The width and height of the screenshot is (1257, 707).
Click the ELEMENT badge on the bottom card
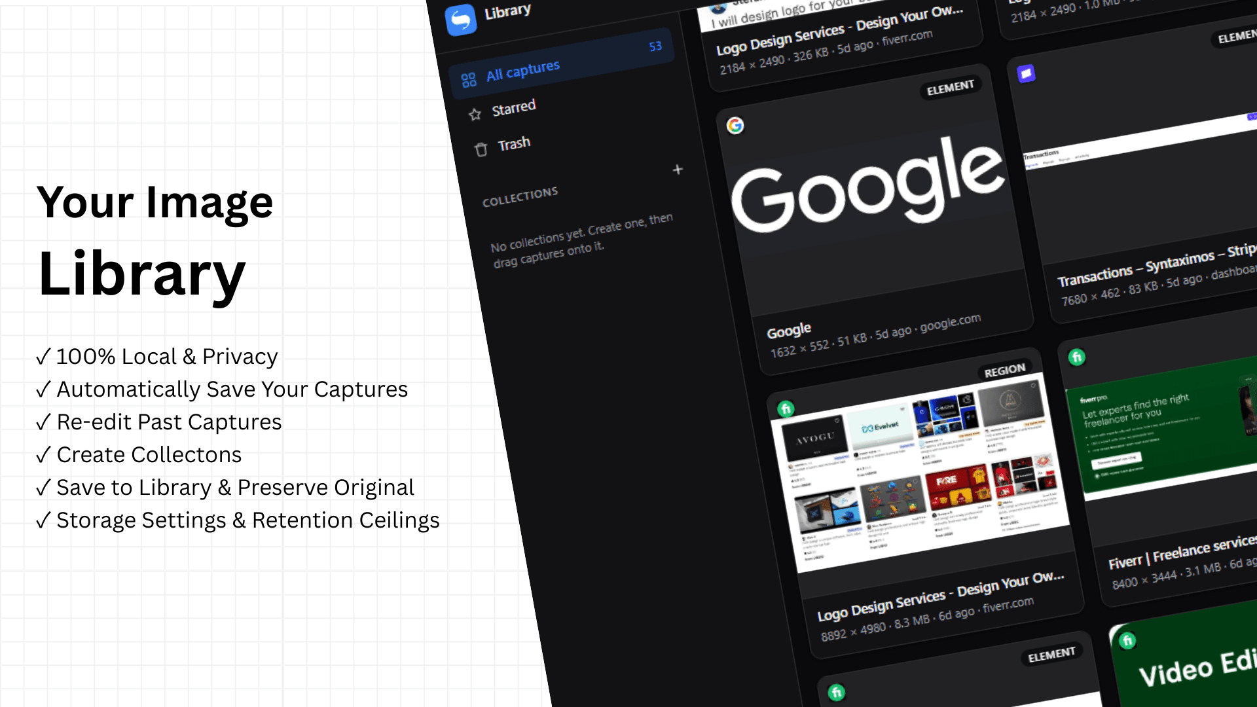click(1051, 655)
